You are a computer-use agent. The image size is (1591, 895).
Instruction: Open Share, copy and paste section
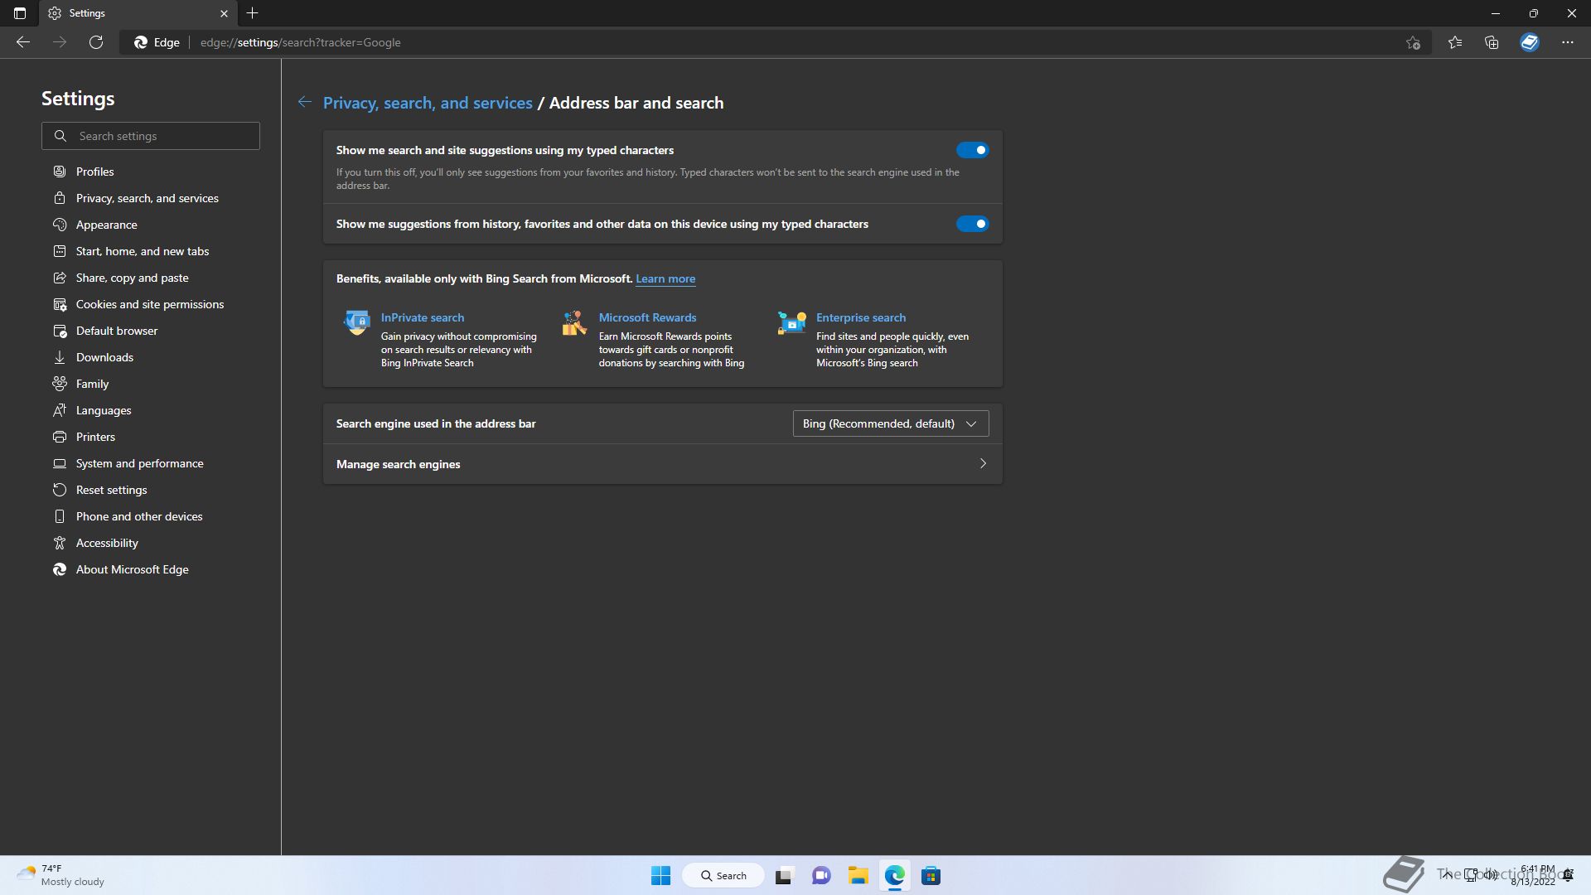[133, 278]
